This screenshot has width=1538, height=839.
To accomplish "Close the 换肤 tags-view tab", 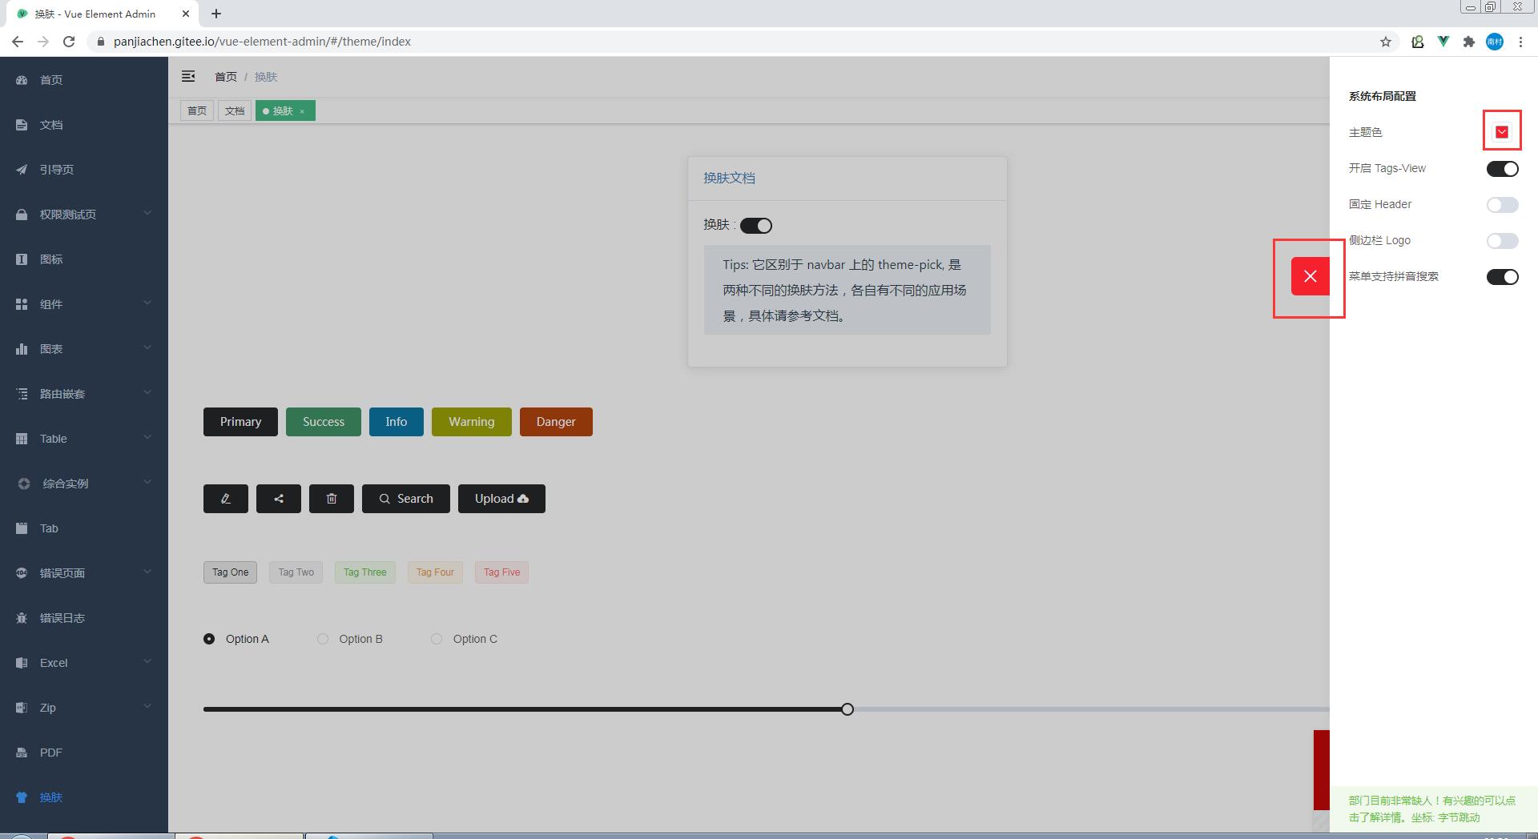I will [x=302, y=111].
